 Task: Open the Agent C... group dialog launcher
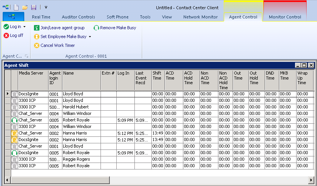(x=27, y=56)
